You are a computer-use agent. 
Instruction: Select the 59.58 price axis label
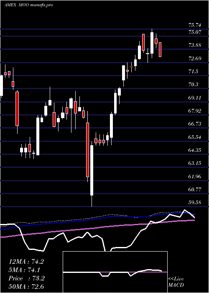pyautogui.click(x=195, y=203)
